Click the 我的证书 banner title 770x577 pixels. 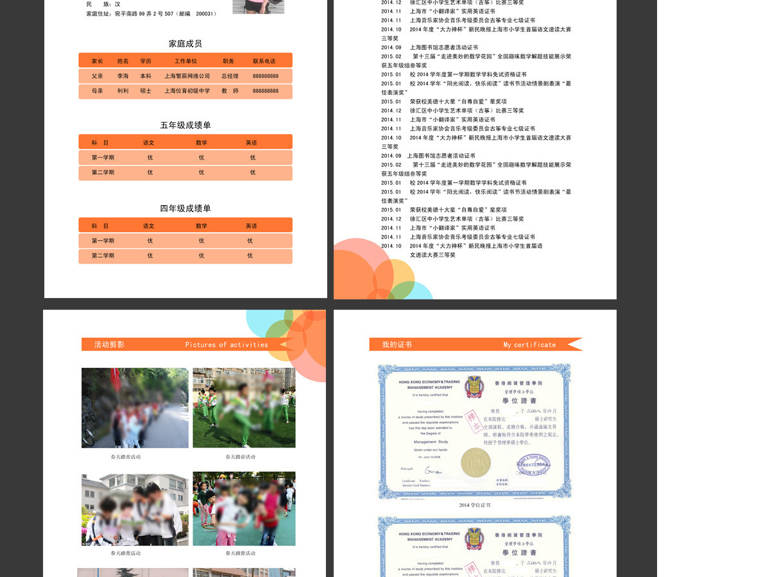click(x=397, y=344)
